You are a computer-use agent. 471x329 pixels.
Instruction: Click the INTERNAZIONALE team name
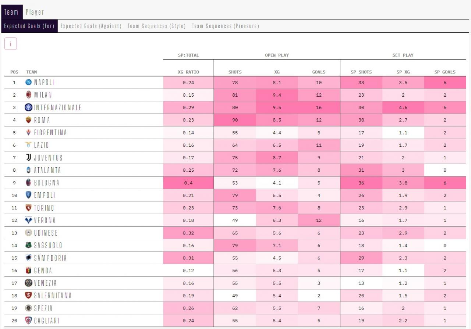click(58, 107)
